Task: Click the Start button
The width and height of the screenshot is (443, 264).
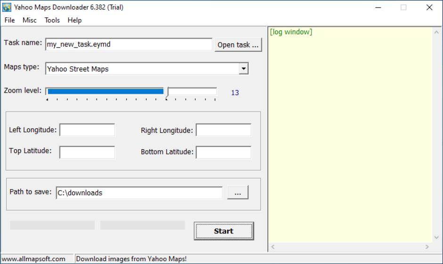Action: pyautogui.click(x=224, y=231)
